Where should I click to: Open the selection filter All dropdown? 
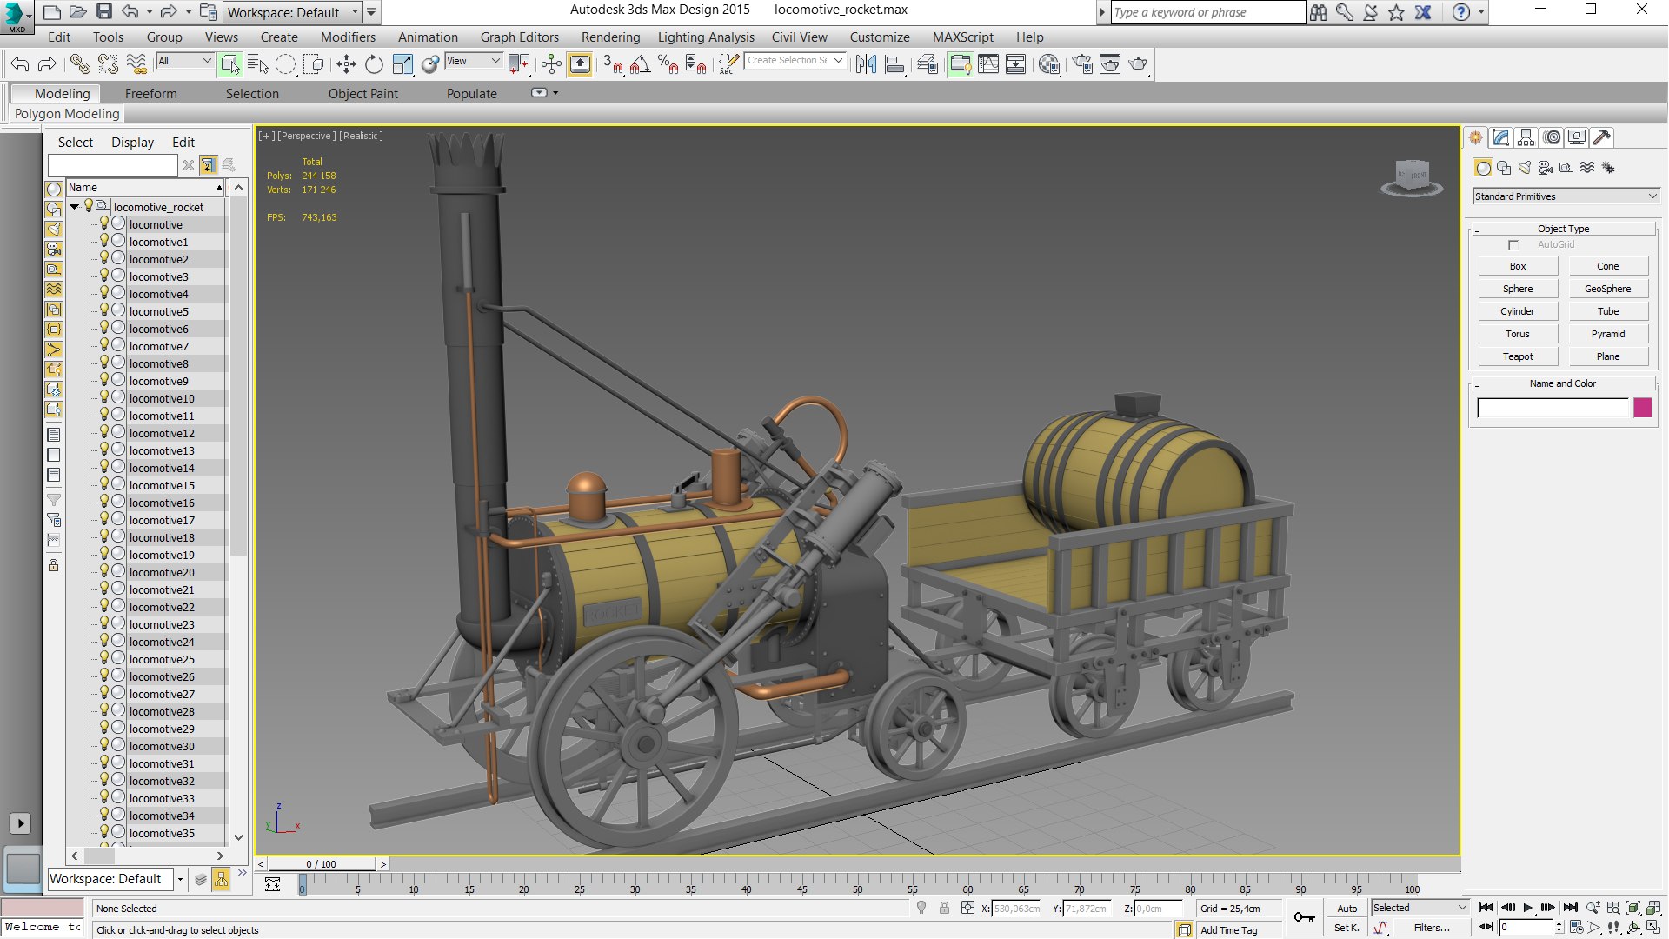click(x=183, y=61)
